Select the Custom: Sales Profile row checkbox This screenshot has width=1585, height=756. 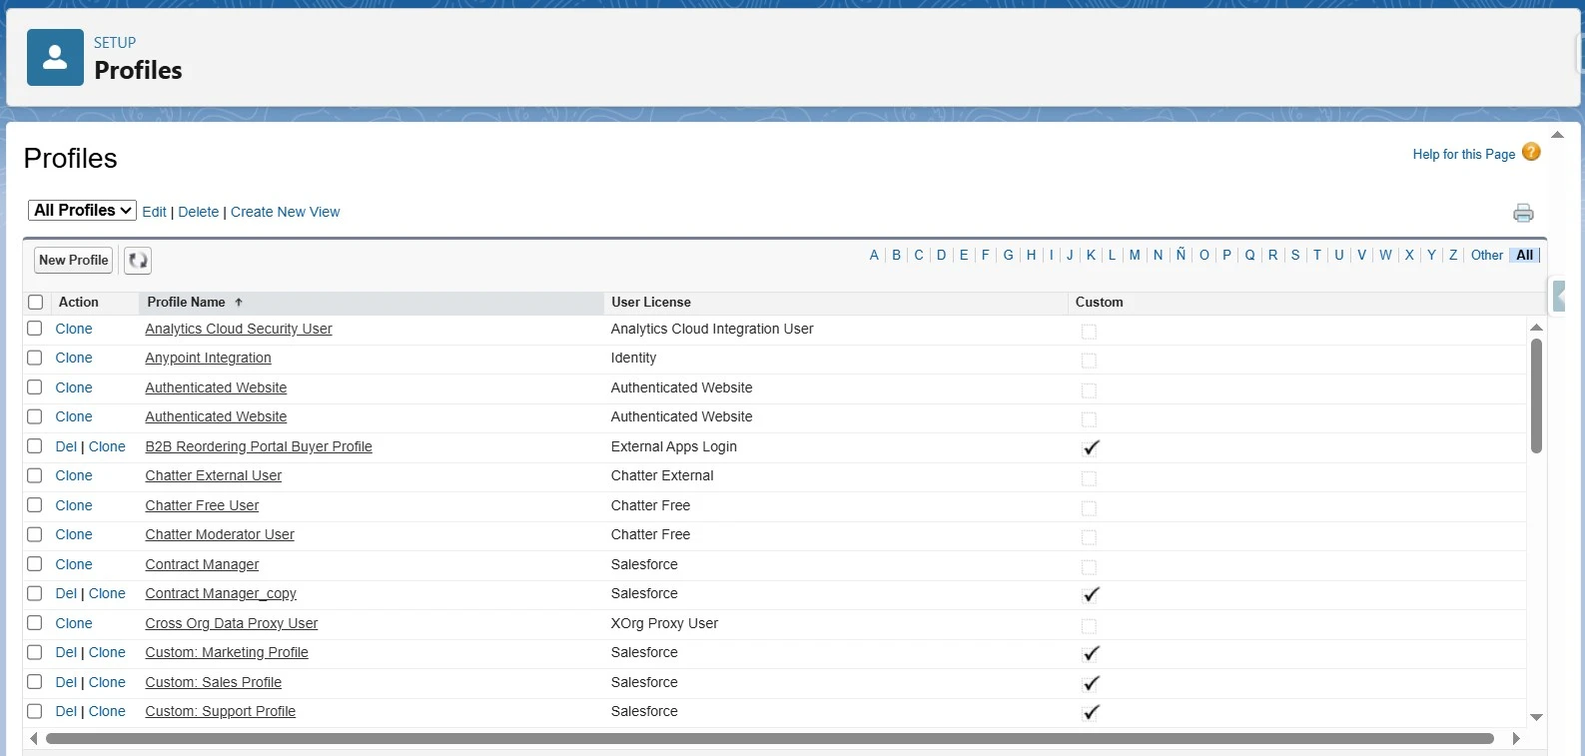tap(35, 682)
